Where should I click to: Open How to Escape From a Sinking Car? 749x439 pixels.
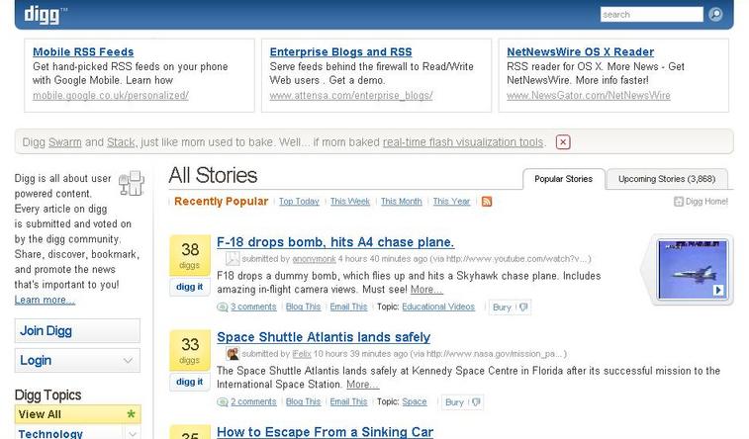point(325,432)
